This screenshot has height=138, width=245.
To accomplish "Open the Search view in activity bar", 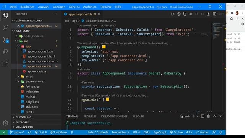I will pos(5,28).
